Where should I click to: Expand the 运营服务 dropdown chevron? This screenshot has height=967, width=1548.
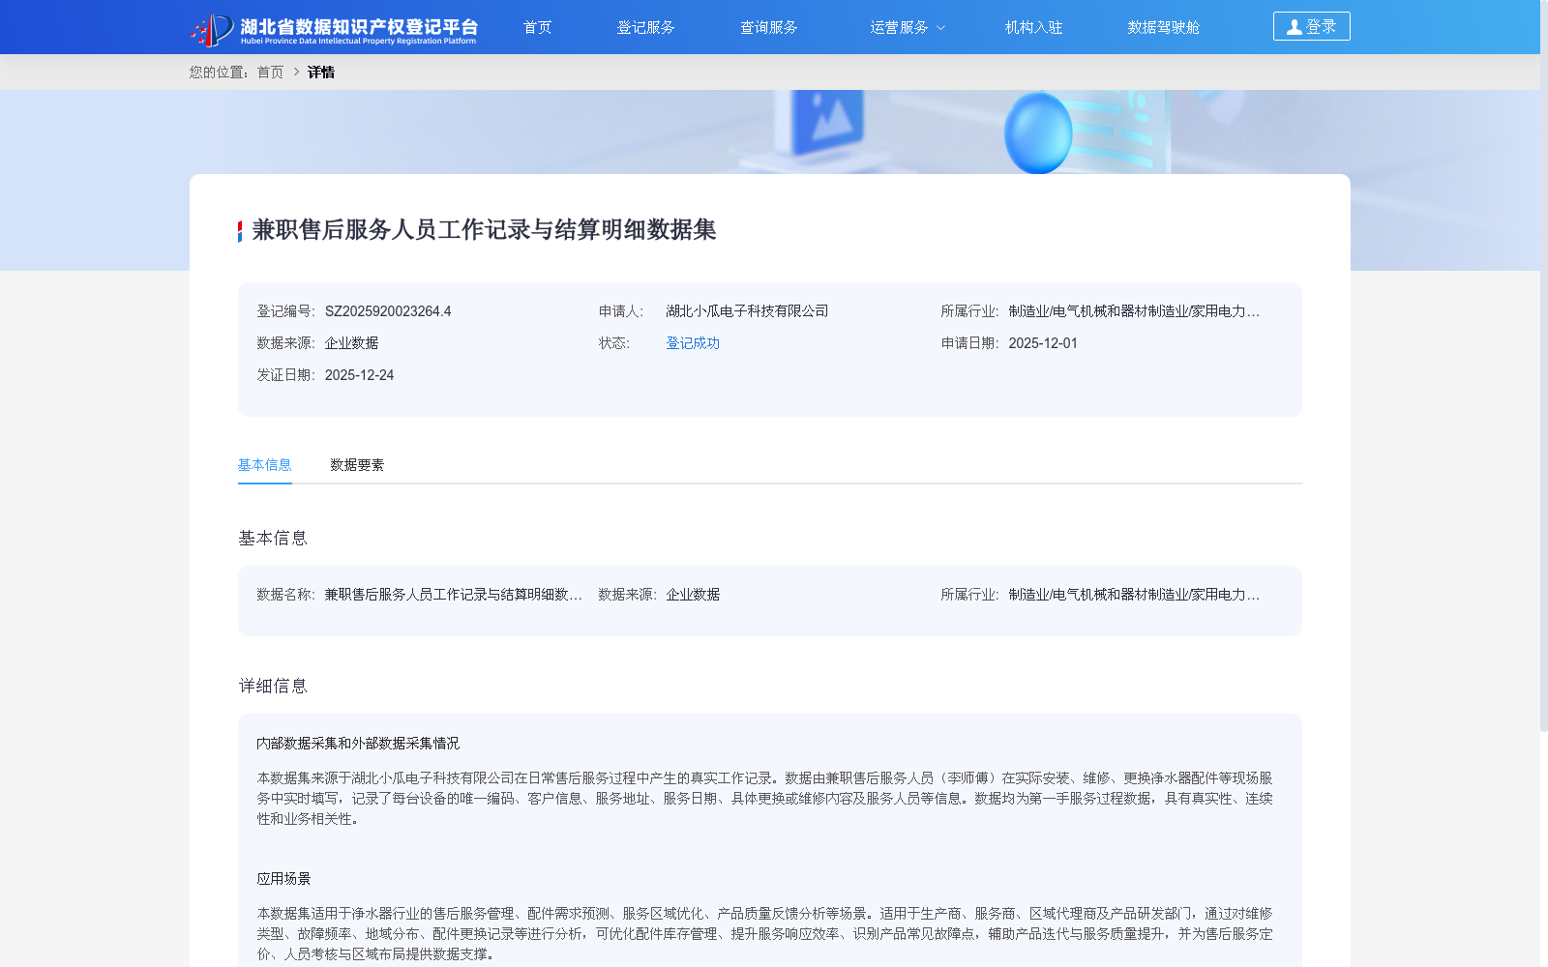pyautogui.click(x=940, y=28)
